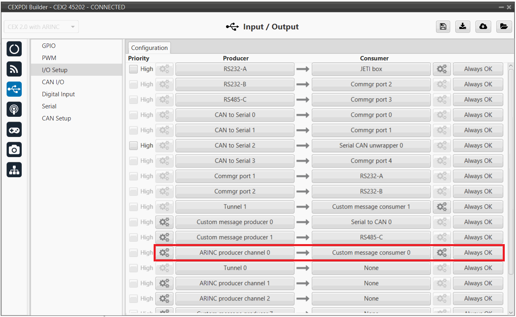The height and width of the screenshot is (317, 516).
Task: Open gear settings beside JETI box consumer
Action: [442, 69]
